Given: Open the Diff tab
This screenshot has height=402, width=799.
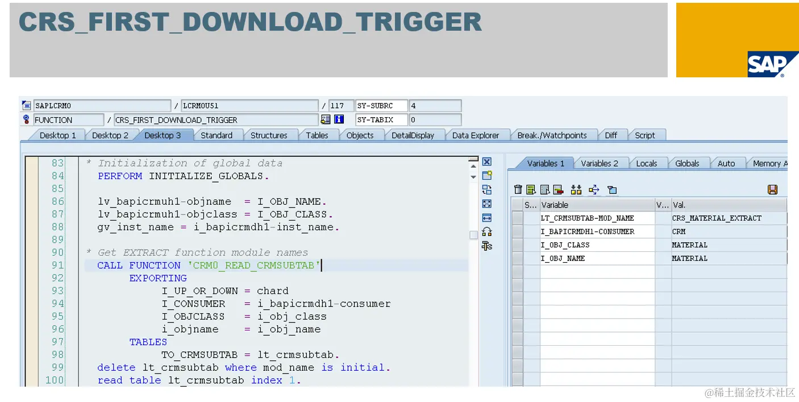Looking at the screenshot, I should pyautogui.click(x=611, y=135).
